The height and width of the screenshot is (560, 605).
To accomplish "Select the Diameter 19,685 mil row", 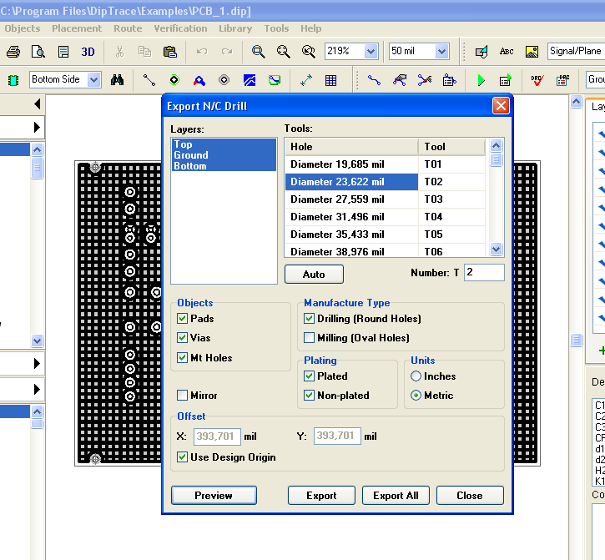I will (385, 164).
